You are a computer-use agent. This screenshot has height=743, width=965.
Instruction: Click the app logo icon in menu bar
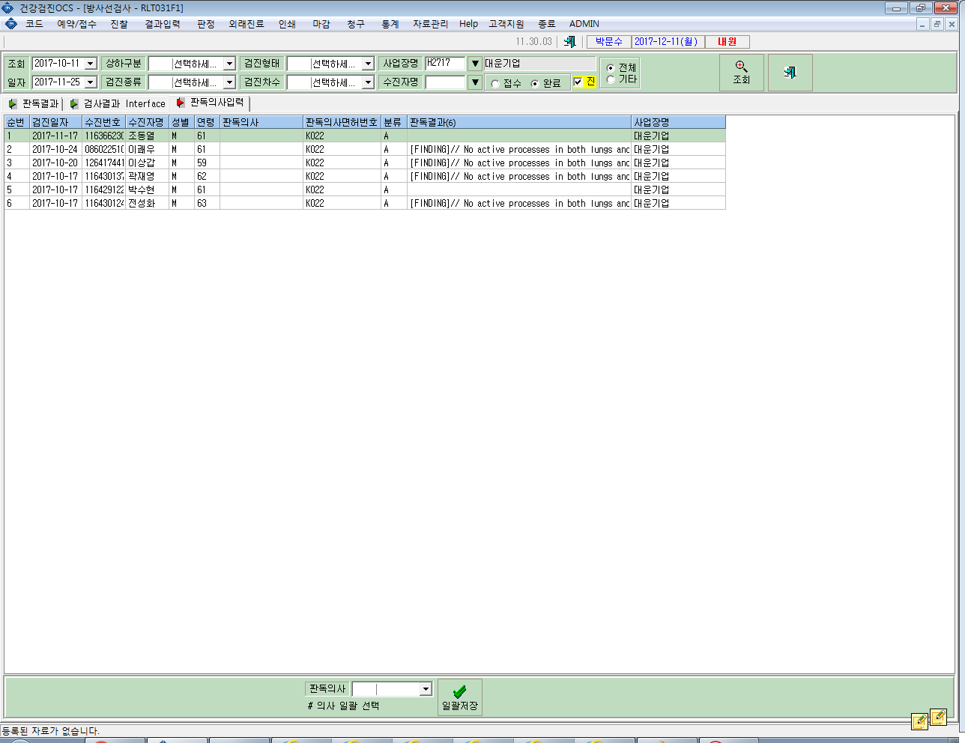pos(10,24)
